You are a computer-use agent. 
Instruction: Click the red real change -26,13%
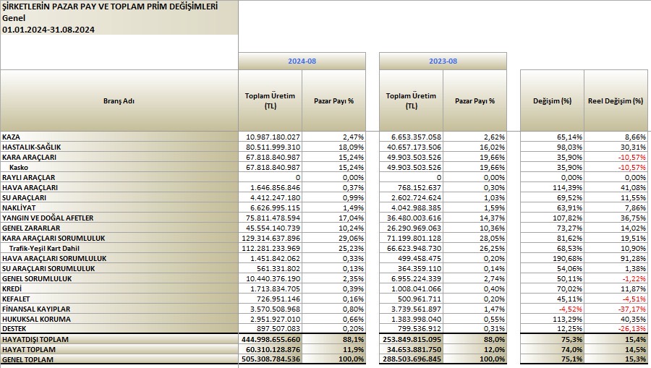click(x=632, y=328)
